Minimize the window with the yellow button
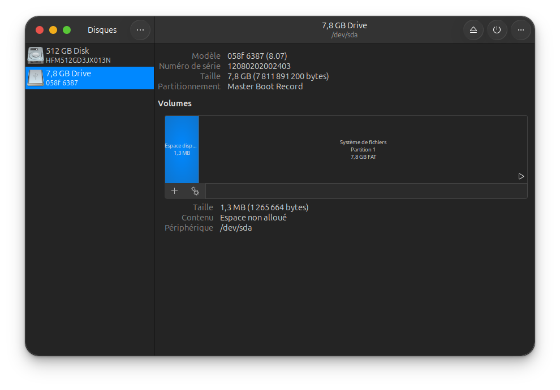This screenshot has height=390, width=560. point(53,30)
